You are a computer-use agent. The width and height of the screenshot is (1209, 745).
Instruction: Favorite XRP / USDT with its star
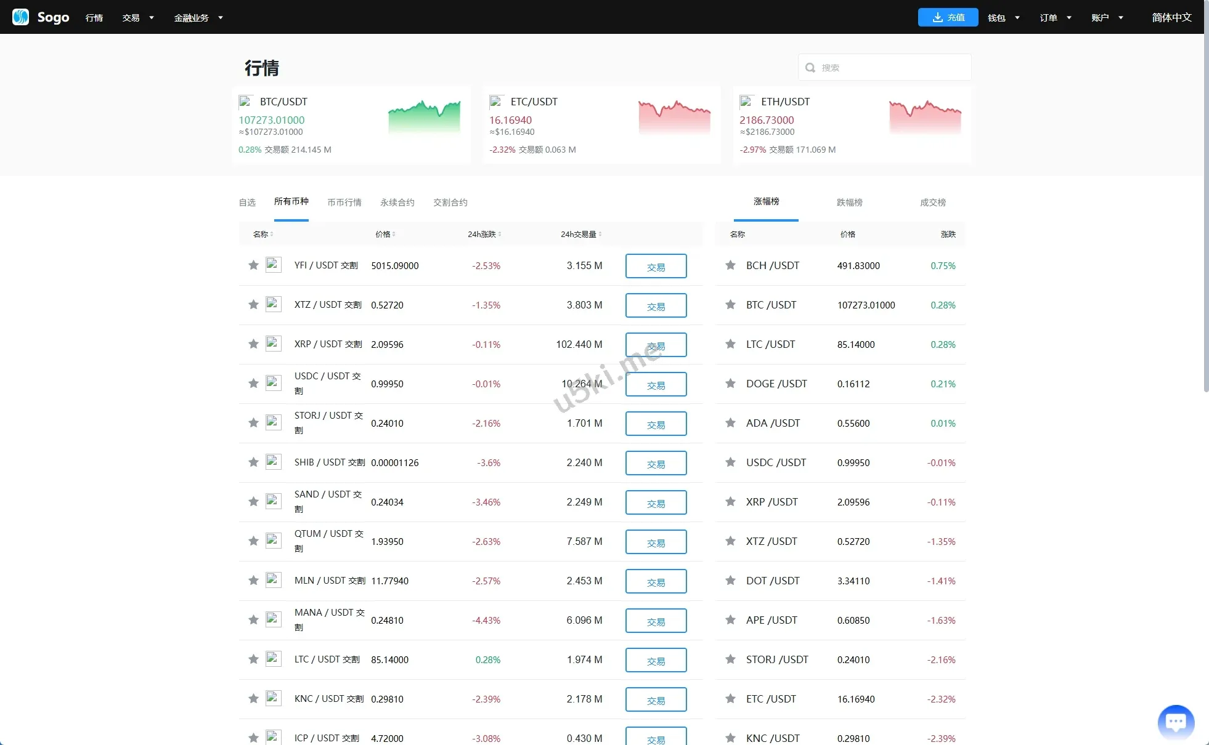pos(253,344)
